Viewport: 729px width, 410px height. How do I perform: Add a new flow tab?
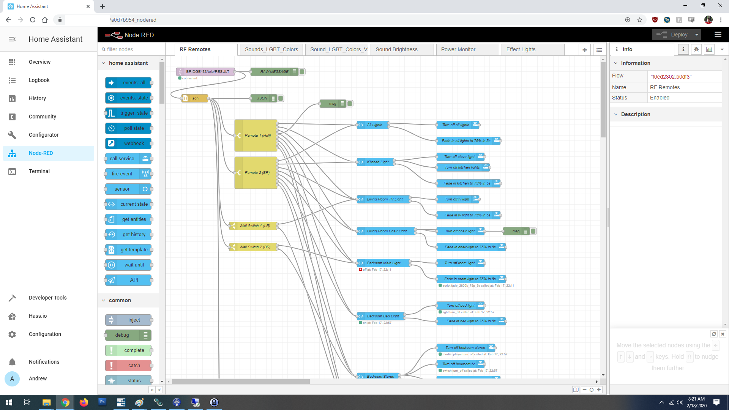pyautogui.click(x=585, y=50)
